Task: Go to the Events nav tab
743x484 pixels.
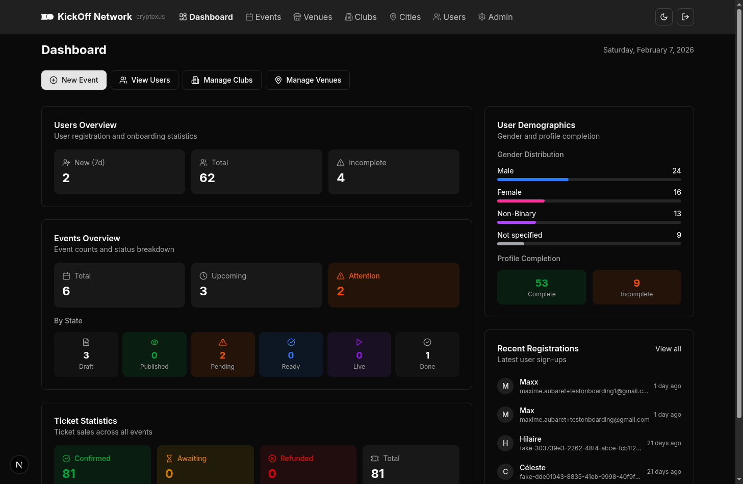Action: click(x=263, y=17)
